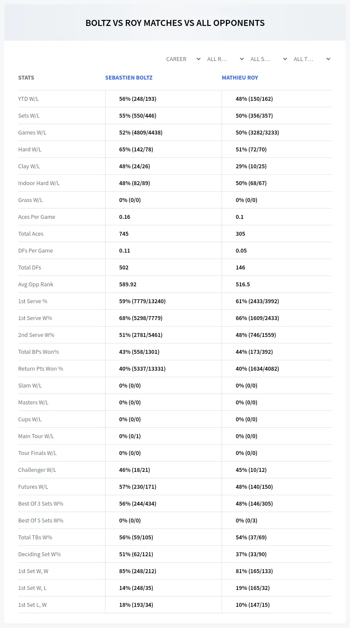Click the chevron arrow beside CAREER
The width and height of the screenshot is (350, 628).
199,59
